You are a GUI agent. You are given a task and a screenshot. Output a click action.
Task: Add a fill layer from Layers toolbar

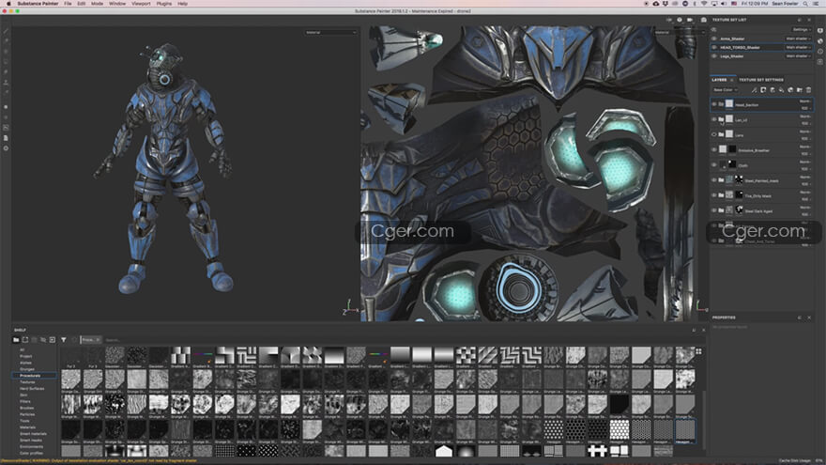pyautogui.click(x=781, y=90)
